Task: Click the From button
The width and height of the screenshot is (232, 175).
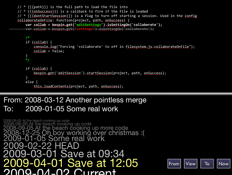Action: tap(174, 164)
